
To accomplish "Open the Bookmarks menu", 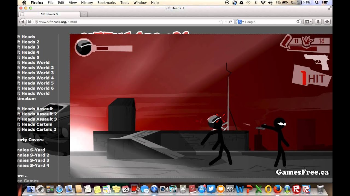I will [x=107, y=2].
